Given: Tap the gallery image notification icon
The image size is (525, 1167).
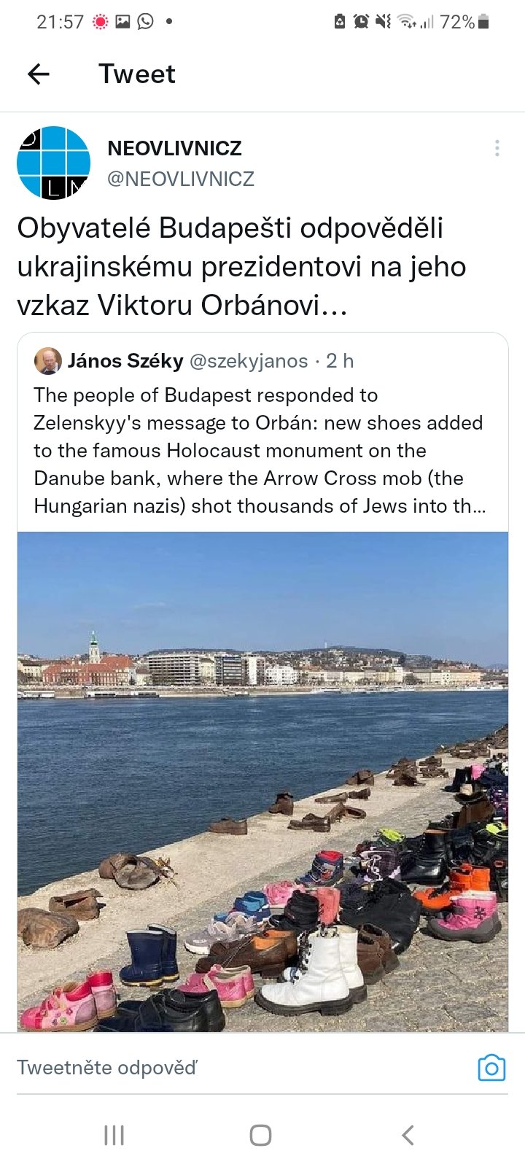Looking at the screenshot, I should [122, 22].
